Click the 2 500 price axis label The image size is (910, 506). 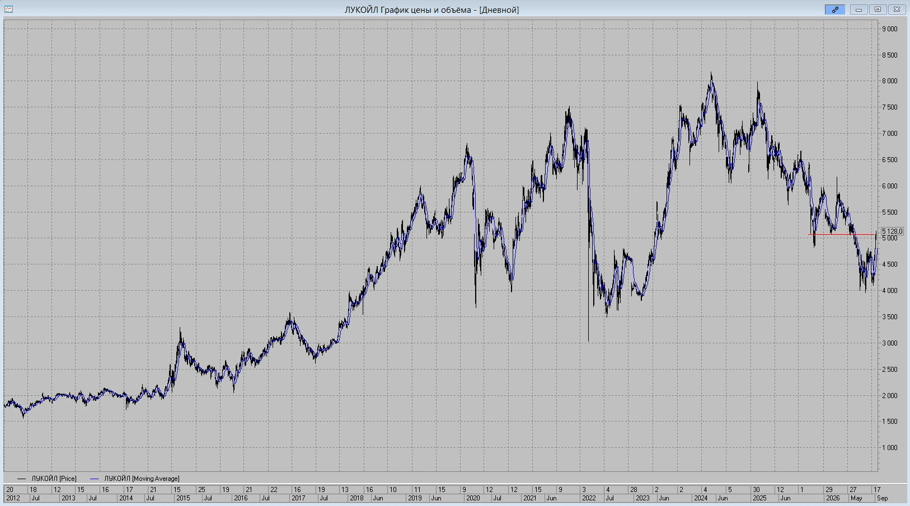pyautogui.click(x=890, y=370)
